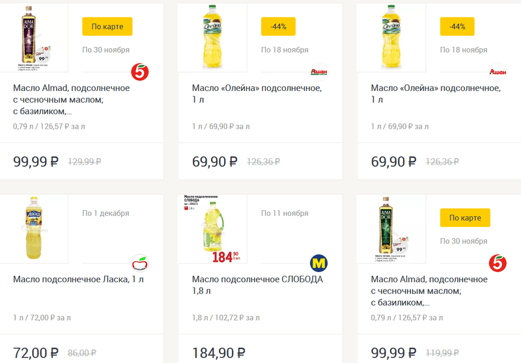Open the Sloboda 1,8 л bottle image
This screenshot has width=521, height=363.
click(x=213, y=228)
